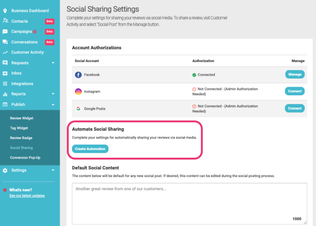Click the Customer Activity trend line icon
Image resolution: width=316 pixels, height=226 pixels.
coord(5,53)
